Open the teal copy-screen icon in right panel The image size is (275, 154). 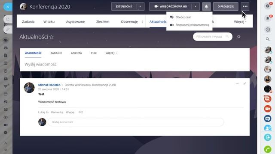pos(268,137)
